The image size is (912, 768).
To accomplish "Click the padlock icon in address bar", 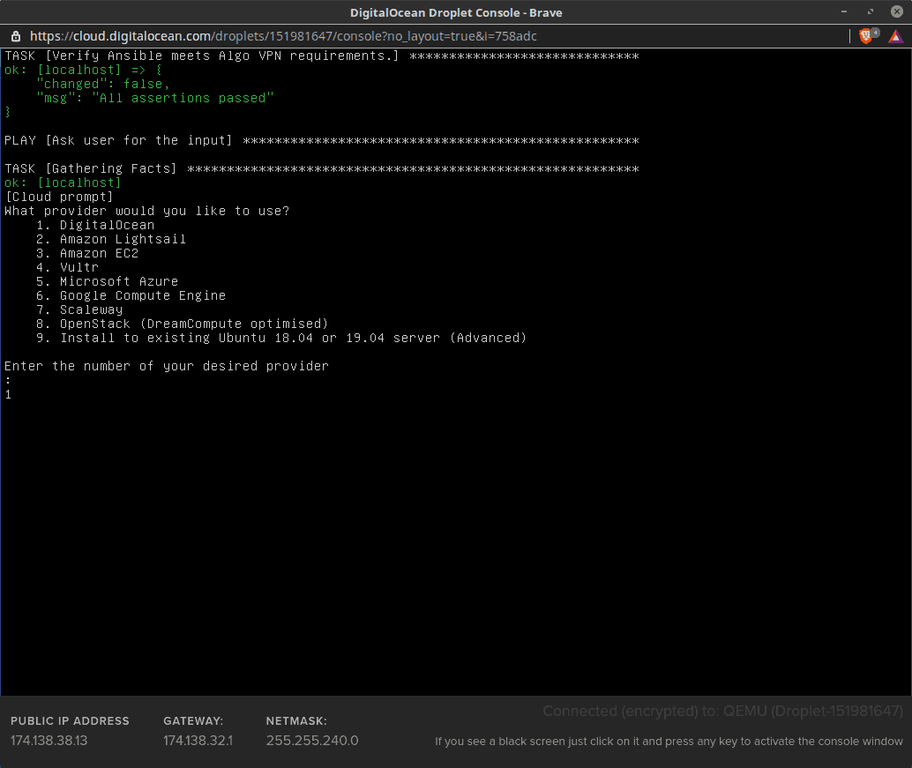I will (16, 36).
